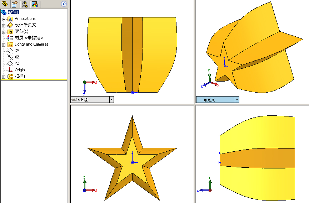
Task: Expand the 扫描1 sweep feature
Action: [4, 77]
